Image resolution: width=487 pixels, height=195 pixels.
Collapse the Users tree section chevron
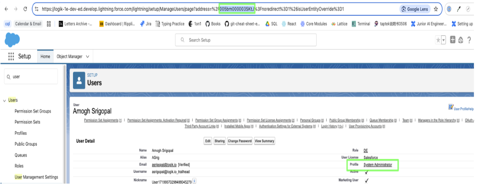(x=5, y=101)
